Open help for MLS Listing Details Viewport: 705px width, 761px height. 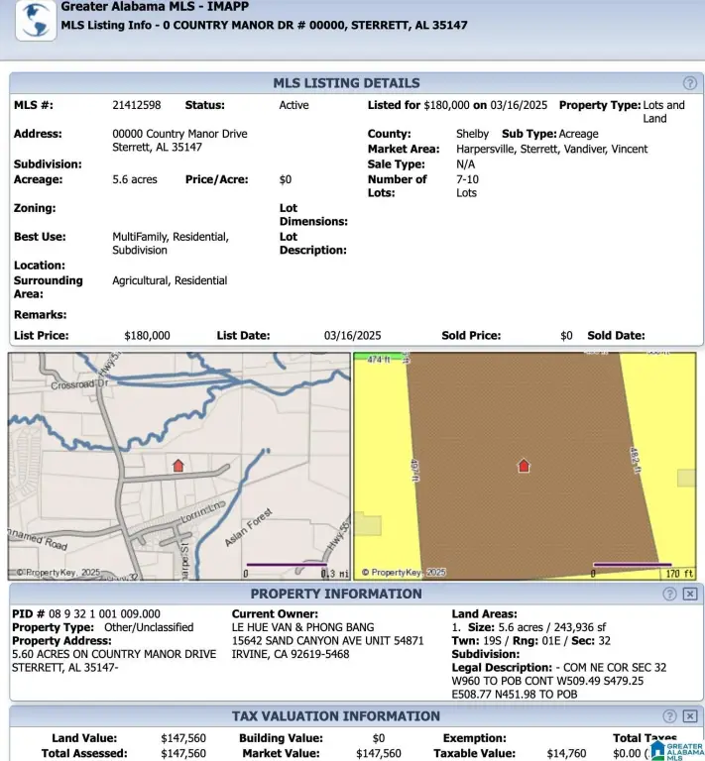pos(689,83)
